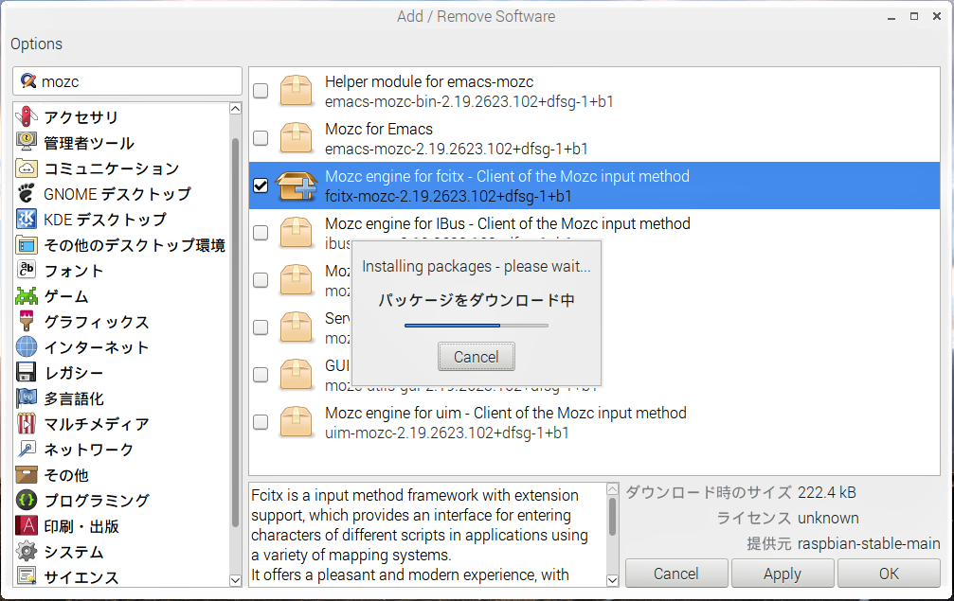Click the mozc search input field
This screenshot has width=954, height=601.
[x=127, y=80]
